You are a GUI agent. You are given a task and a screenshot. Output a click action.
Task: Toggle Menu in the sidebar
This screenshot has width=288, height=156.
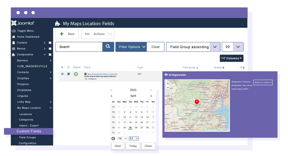click(x=25, y=31)
